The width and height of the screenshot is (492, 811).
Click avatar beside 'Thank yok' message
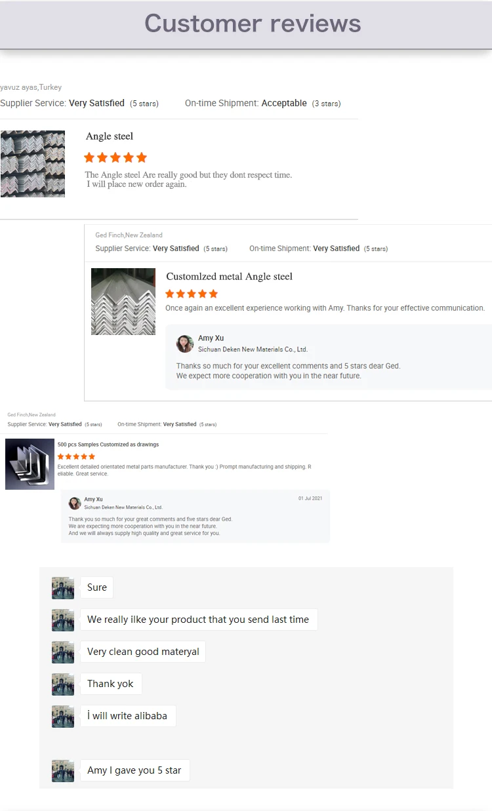[63, 684]
